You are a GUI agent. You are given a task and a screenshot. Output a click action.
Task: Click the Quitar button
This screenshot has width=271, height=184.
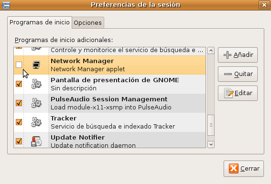[238, 74]
